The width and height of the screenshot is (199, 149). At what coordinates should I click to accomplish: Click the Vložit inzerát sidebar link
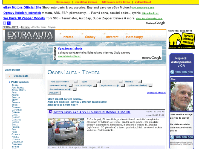[x=12, y=70]
